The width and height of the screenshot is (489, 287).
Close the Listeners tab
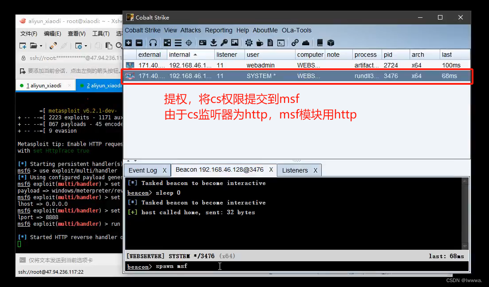315,170
